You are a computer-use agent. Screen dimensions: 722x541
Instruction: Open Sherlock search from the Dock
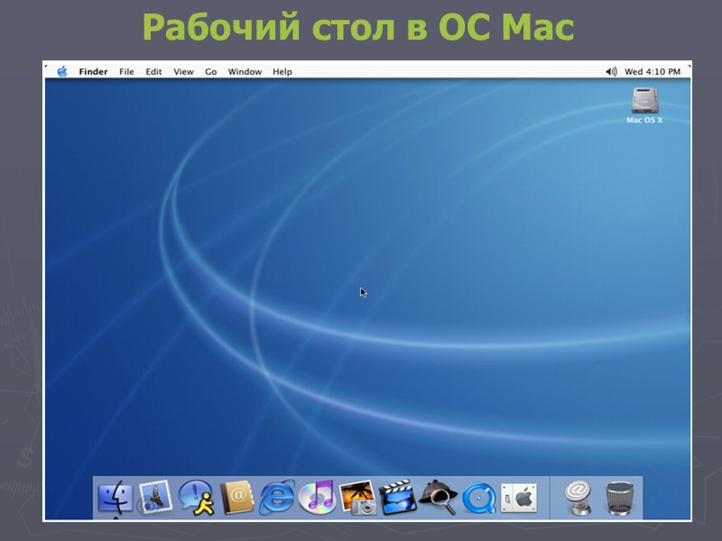point(439,497)
